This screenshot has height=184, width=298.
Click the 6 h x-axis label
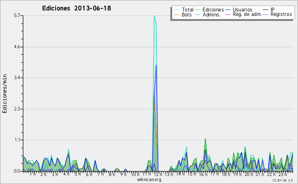point(89,174)
